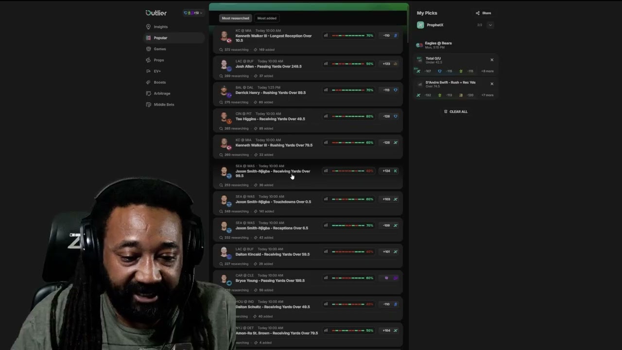
Task: Click the +103 odds for Smith-Njigba Touchdowns
Action: tap(390, 199)
